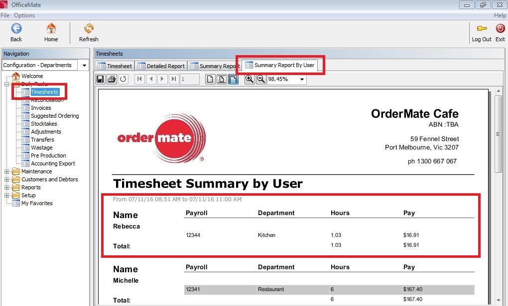Click the report vertical scrollbar thumb
The height and width of the screenshot is (306, 508).
point(498,134)
